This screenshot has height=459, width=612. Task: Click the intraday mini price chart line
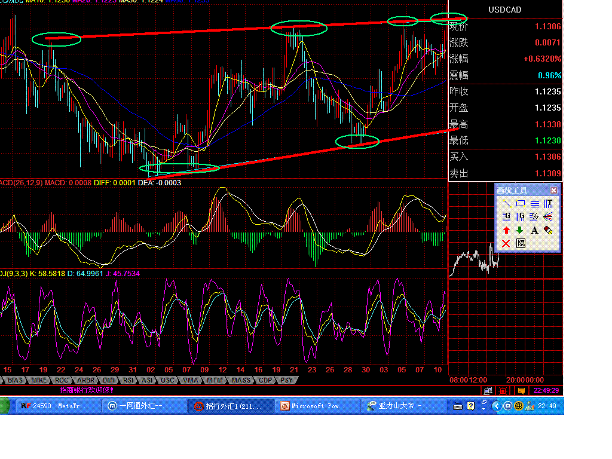pos(474,260)
